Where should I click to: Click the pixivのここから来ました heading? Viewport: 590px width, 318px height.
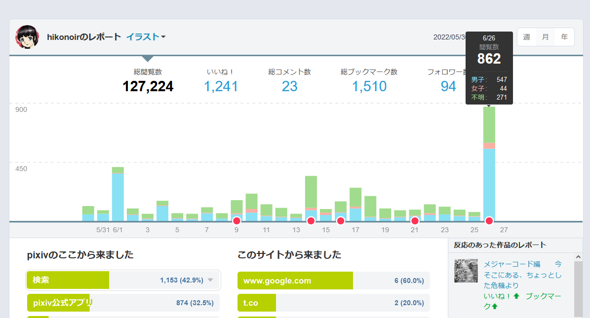pos(80,255)
